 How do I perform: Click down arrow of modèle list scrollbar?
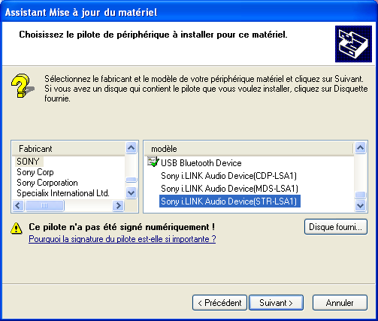click(361, 206)
